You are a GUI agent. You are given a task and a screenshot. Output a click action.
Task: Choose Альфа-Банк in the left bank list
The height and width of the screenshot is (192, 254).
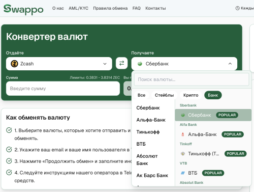tap(151, 120)
